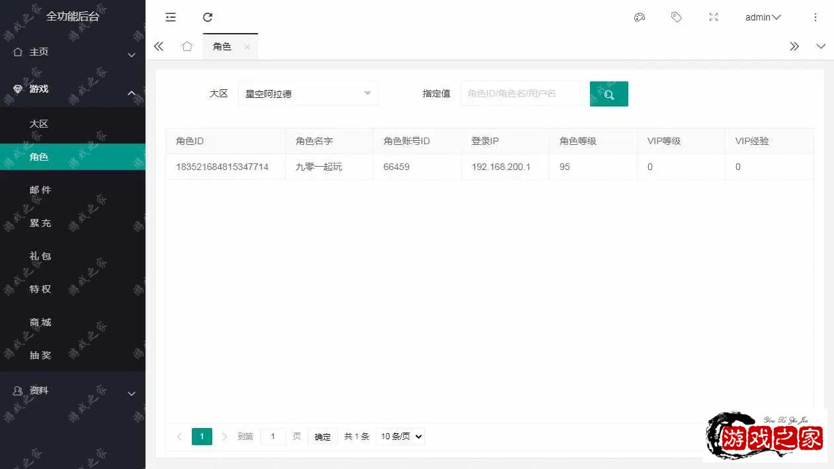The image size is (834, 469).
Task: Open the theme palette icon
Action: pos(639,17)
